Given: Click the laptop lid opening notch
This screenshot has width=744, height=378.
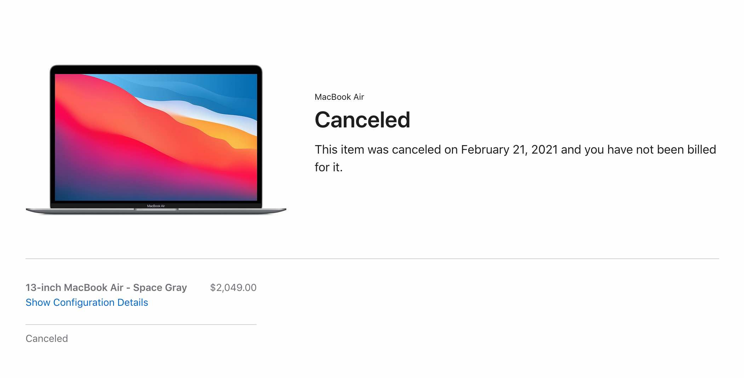Looking at the screenshot, I should [x=156, y=210].
